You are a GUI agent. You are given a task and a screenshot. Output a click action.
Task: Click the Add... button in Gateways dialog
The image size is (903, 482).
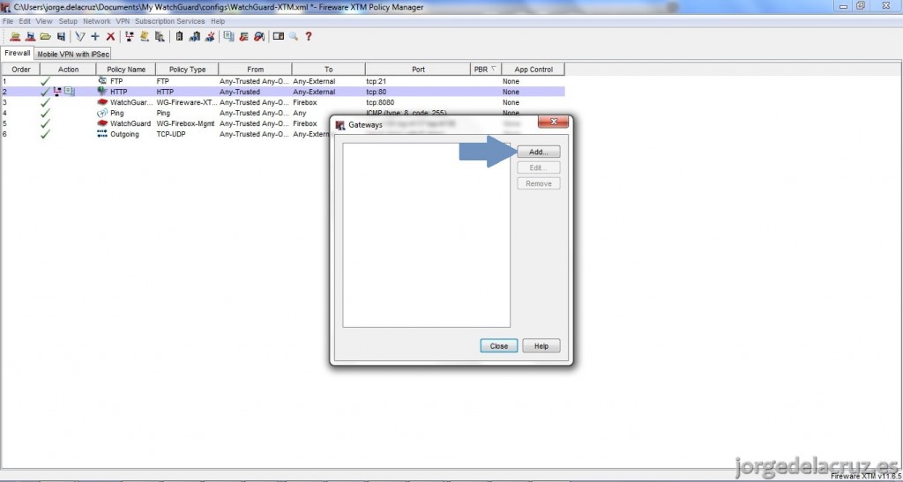(538, 152)
